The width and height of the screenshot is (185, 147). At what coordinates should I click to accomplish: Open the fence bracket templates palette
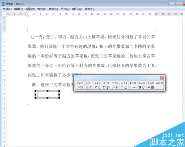[x=80, y=87]
